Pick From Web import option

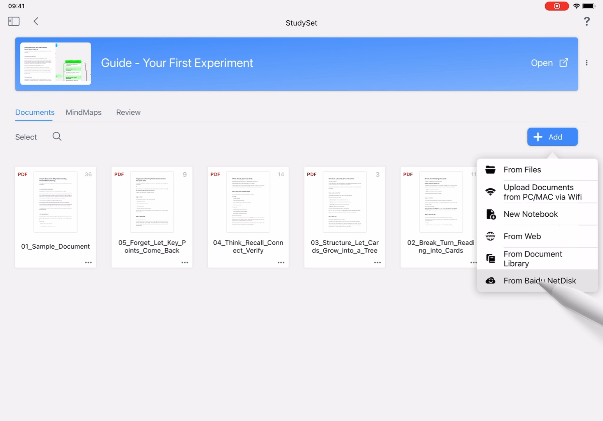point(522,237)
